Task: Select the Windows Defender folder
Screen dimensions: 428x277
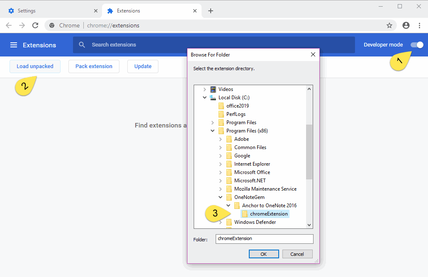Action: [255, 222]
